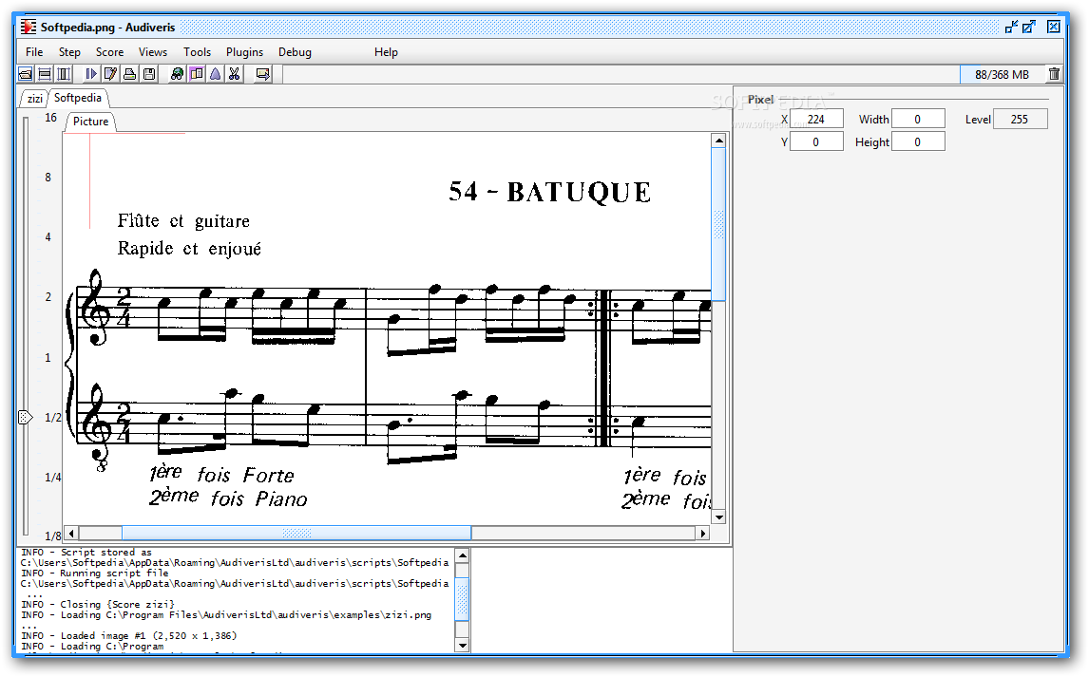Click the Width input field
Viewport: 1089px width, 677px height.
pos(917,120)
